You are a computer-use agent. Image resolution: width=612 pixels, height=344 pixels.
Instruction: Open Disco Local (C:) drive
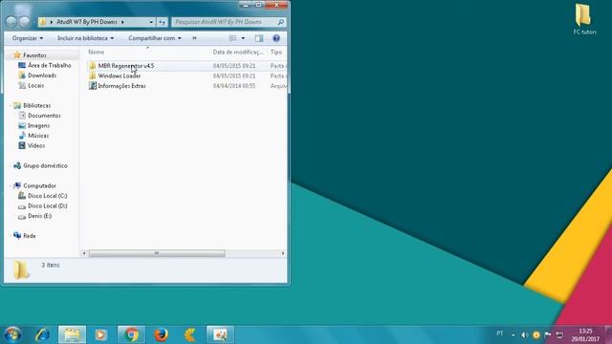click(x=47, y=196)
